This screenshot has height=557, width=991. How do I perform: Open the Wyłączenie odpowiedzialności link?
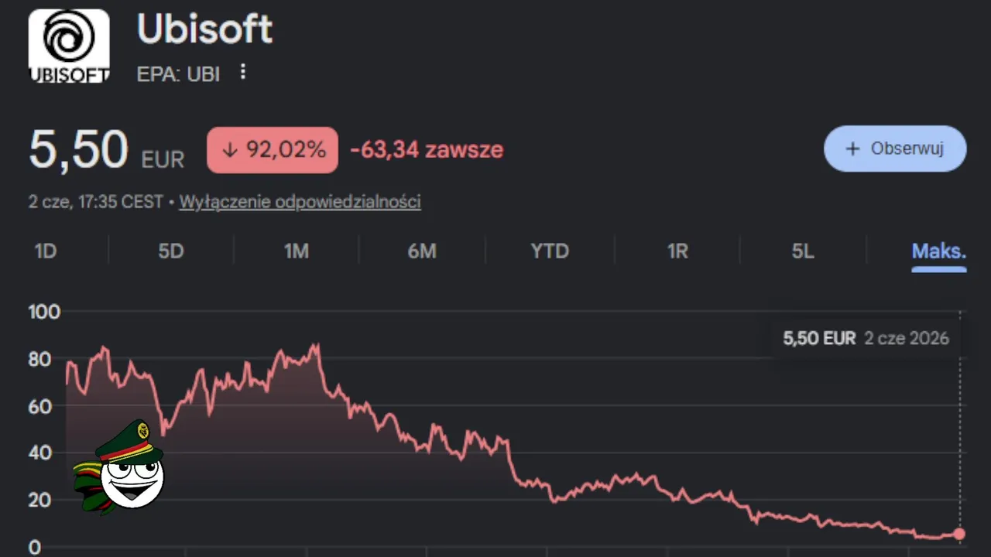300,202
